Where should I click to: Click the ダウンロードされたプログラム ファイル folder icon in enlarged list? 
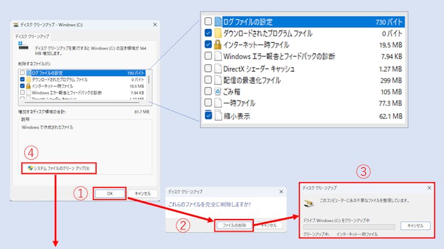[218, 33]
